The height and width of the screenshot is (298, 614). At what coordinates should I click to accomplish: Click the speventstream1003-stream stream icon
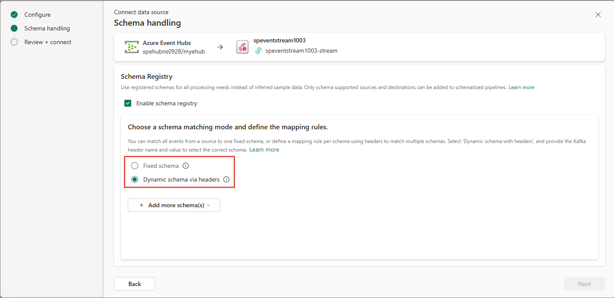(x=259, y=51)
